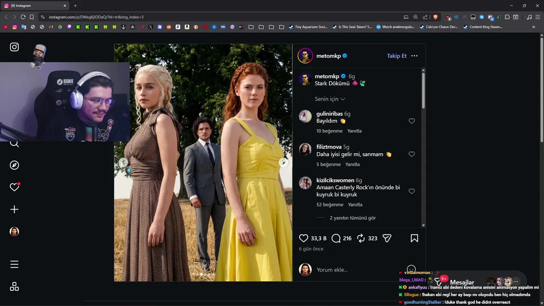Open the YouTube bookmark icon
Viewport: 544px width, 306px height.
coord(6,27)
